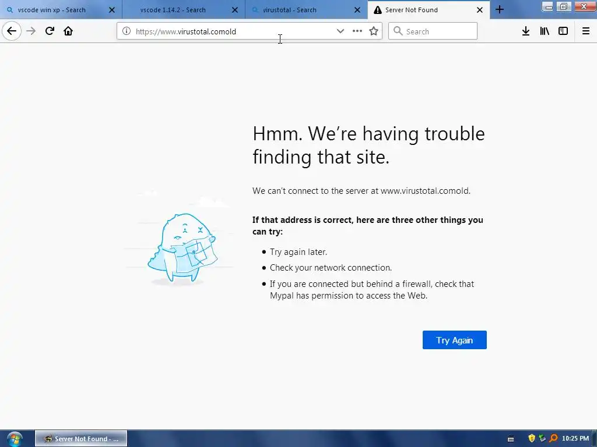Close the 'vscode 1.14.2 - Search' tab
The height and width of the screenshot is (447, 597).
235,10
